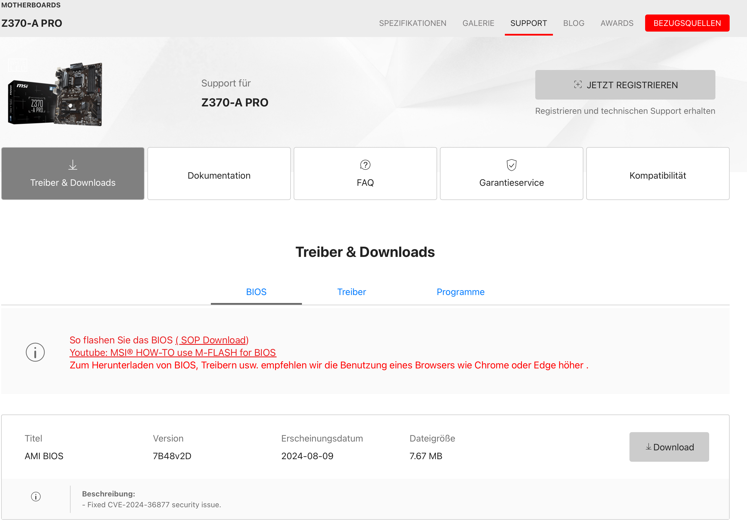Click the register icon in Jetzt Registrieren button

click(578, 84)
